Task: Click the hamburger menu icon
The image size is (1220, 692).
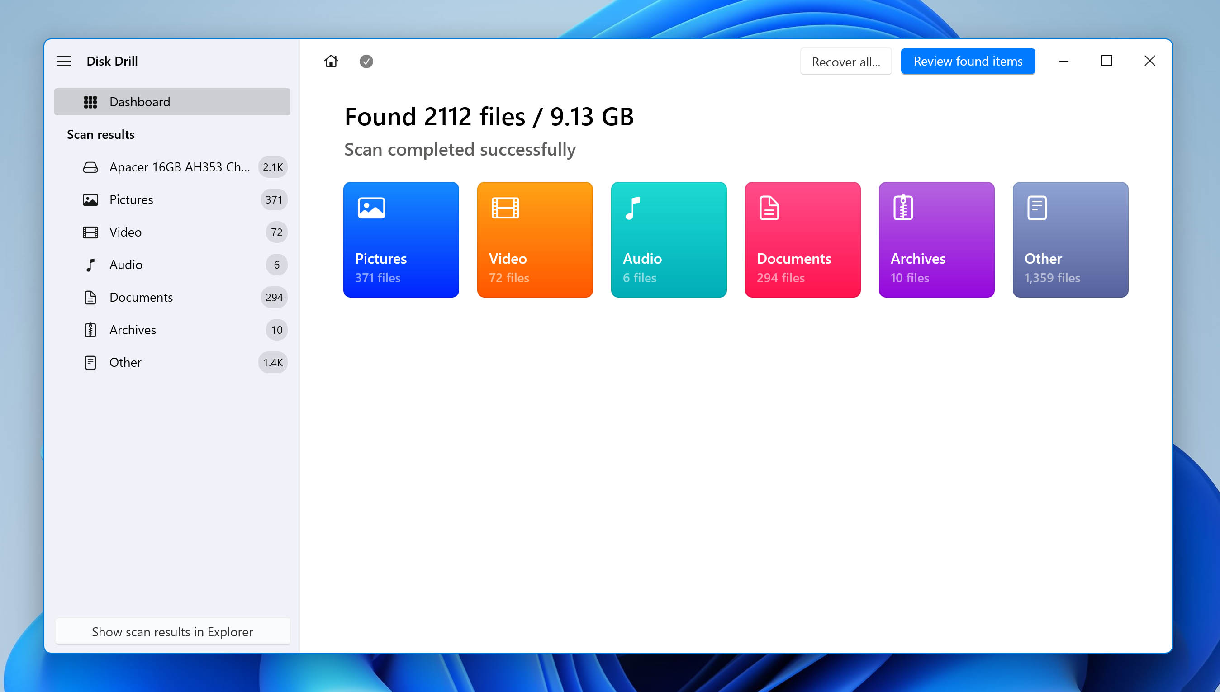Action: [x=64, y=61]
